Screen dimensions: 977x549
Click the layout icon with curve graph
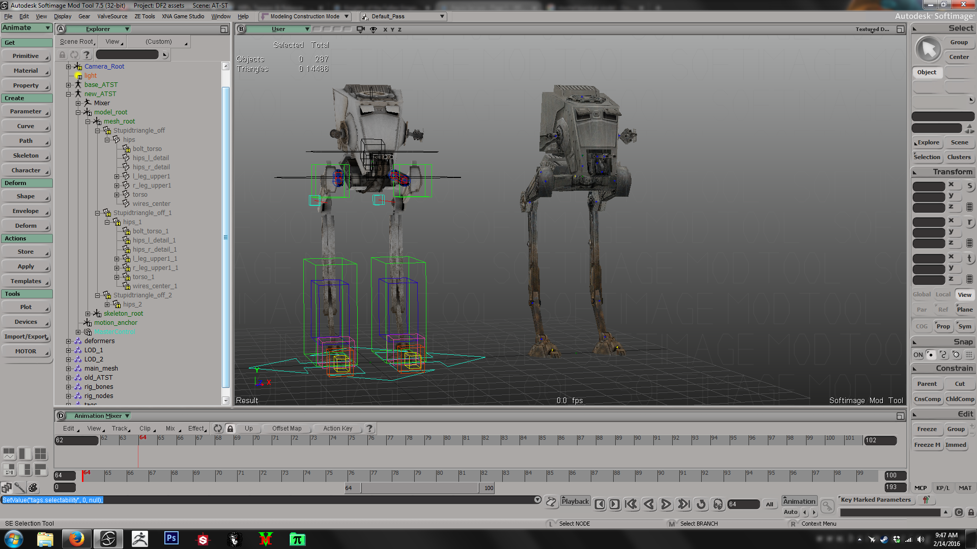coord(9,453)
